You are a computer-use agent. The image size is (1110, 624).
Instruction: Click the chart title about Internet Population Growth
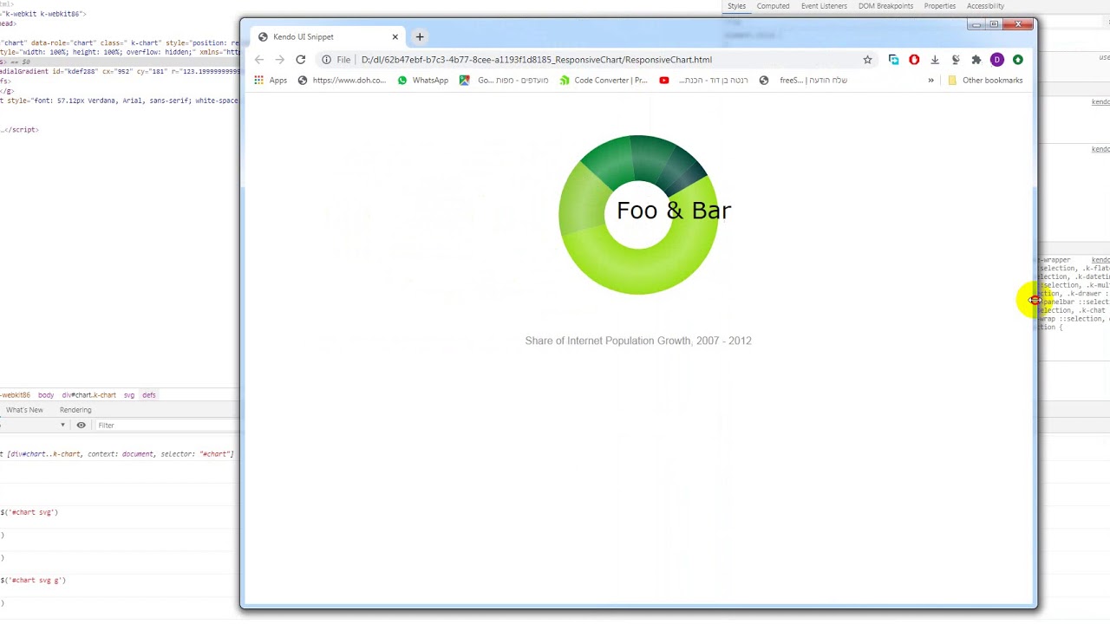click(638, 341)
